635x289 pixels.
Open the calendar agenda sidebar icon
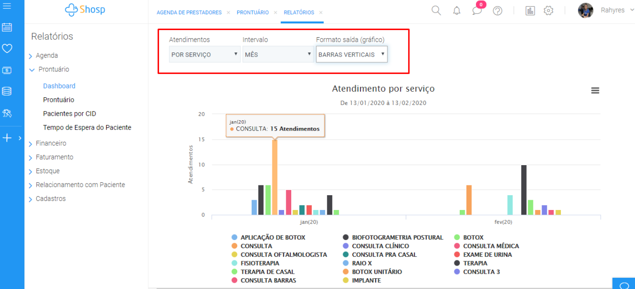(x=7, y=27)
